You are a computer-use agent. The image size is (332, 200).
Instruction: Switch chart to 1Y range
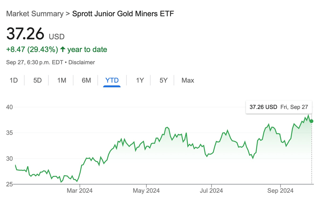tap(140, 80)
